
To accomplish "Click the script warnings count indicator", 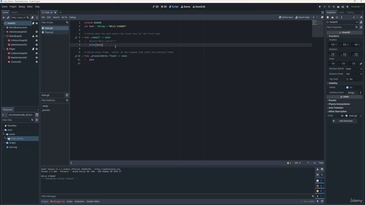I will tap(289, 163).
